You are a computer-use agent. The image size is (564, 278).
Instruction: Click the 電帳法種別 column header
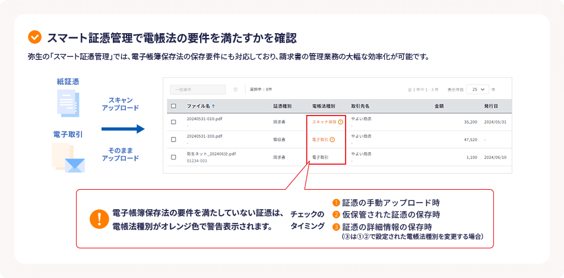pos(324,106)
